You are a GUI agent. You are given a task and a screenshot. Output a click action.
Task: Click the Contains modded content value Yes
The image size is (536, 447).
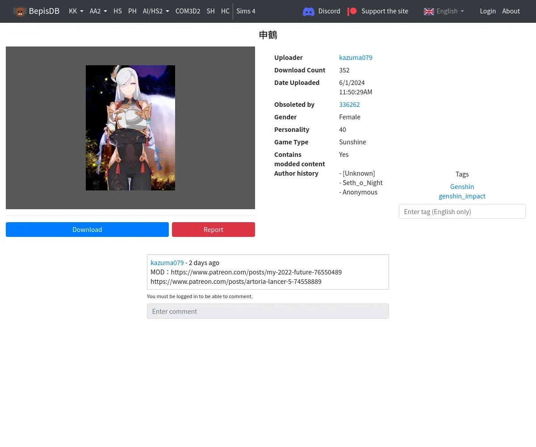click(x=344, y=155)
